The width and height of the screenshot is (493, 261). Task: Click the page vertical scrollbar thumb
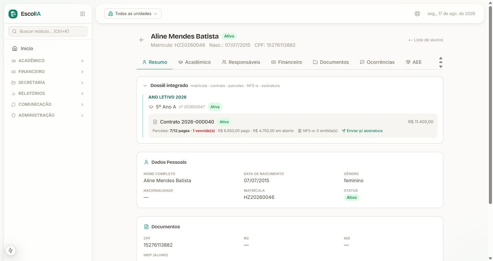point(490,105)
